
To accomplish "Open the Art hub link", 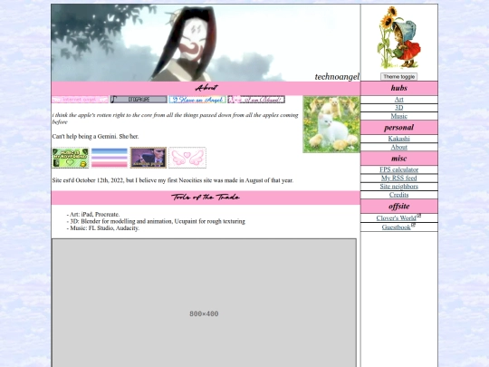I will click(x=398, y=100).
